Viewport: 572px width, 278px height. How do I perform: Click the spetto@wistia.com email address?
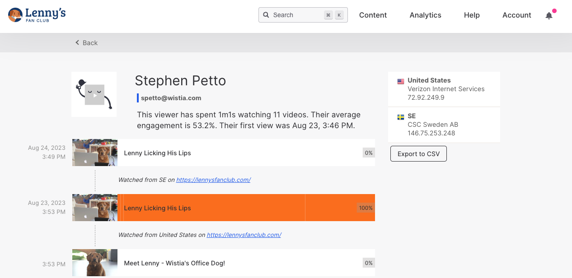tap(171, 98)
